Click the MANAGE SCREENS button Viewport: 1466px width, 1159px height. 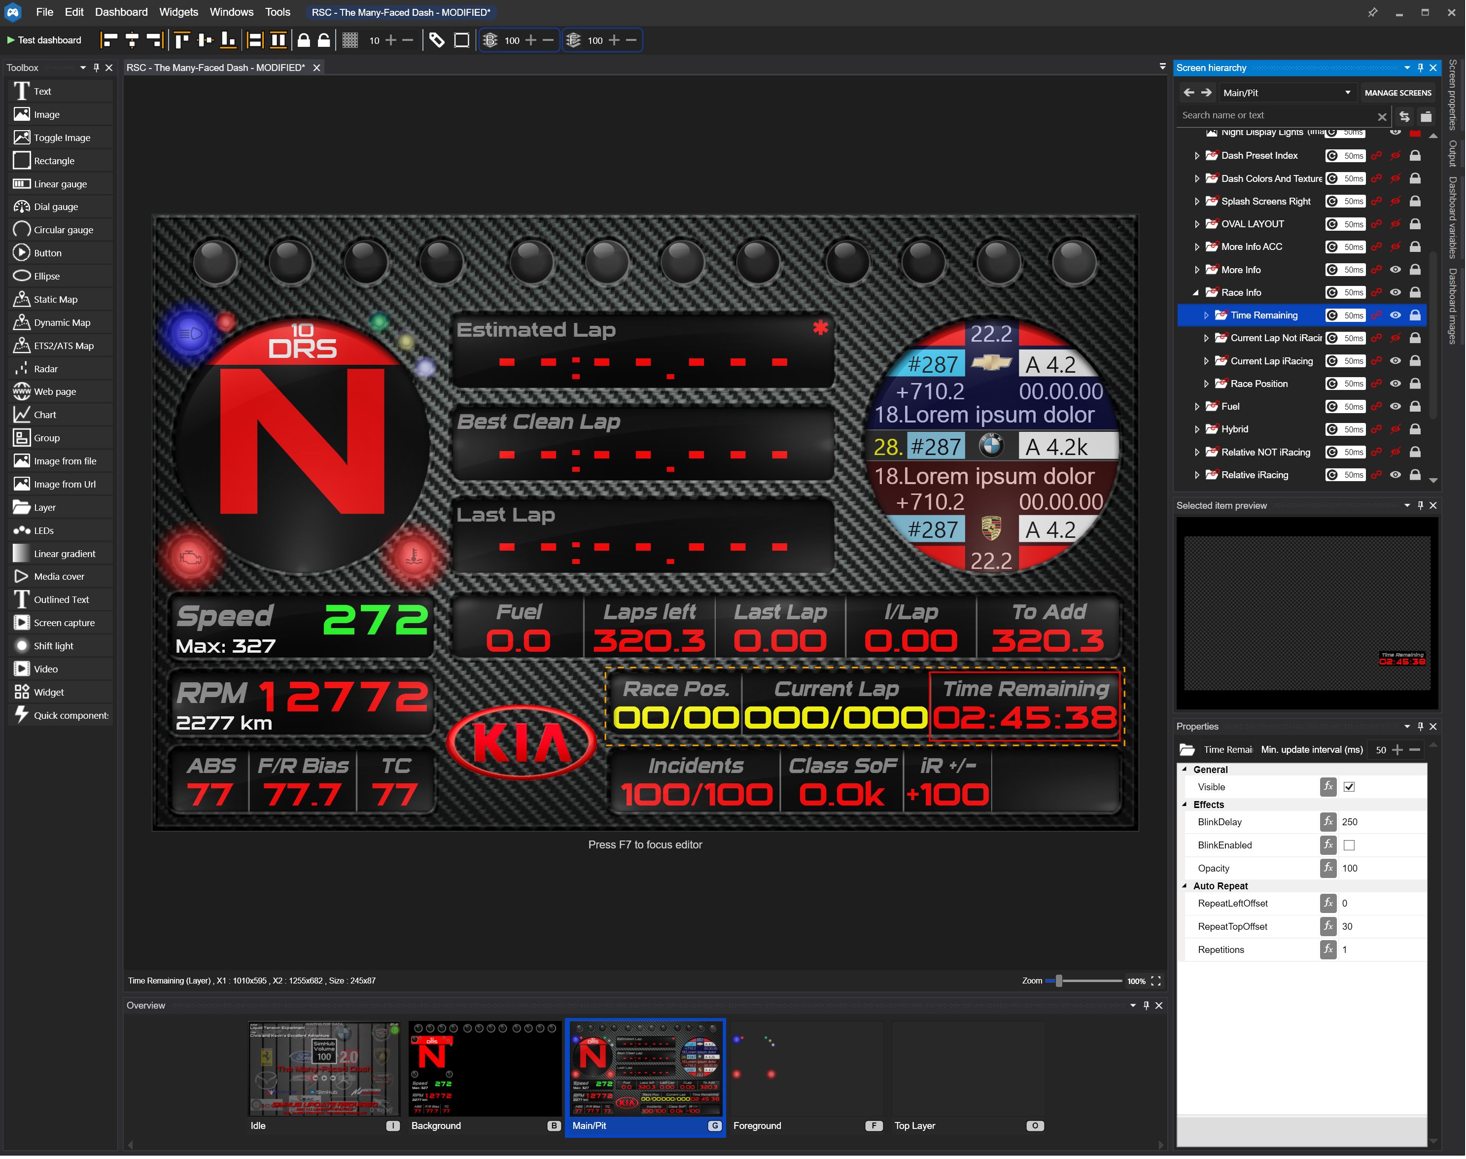[x=1397, y=93]
